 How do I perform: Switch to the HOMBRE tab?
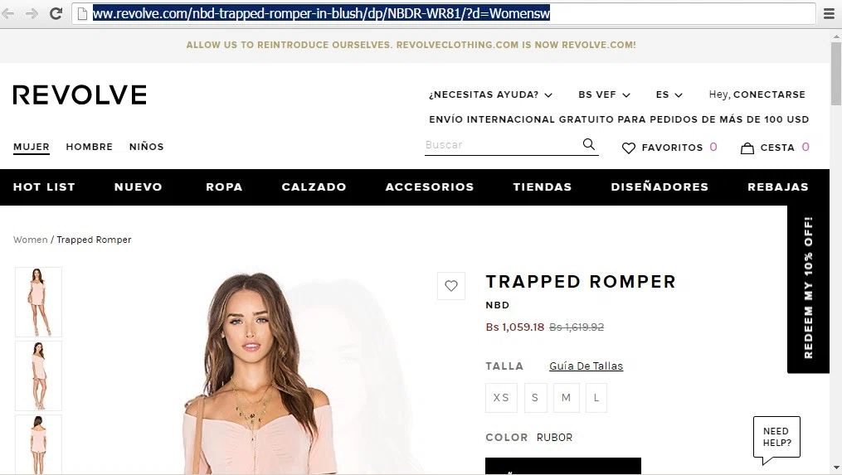point(89,147)
